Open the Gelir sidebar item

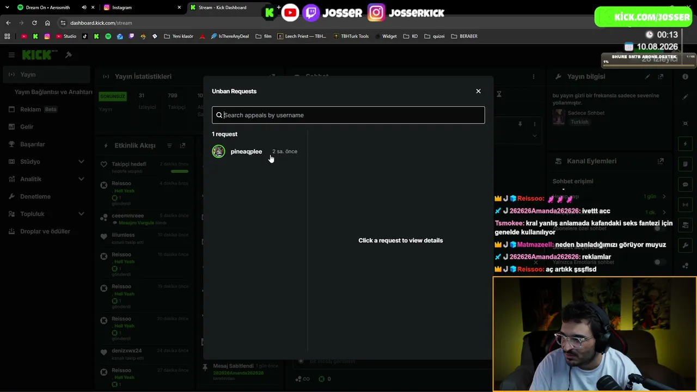(46, 127)
